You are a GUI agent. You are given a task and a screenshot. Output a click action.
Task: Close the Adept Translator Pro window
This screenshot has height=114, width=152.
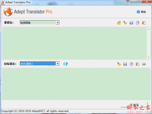click(x=147, y=2)
